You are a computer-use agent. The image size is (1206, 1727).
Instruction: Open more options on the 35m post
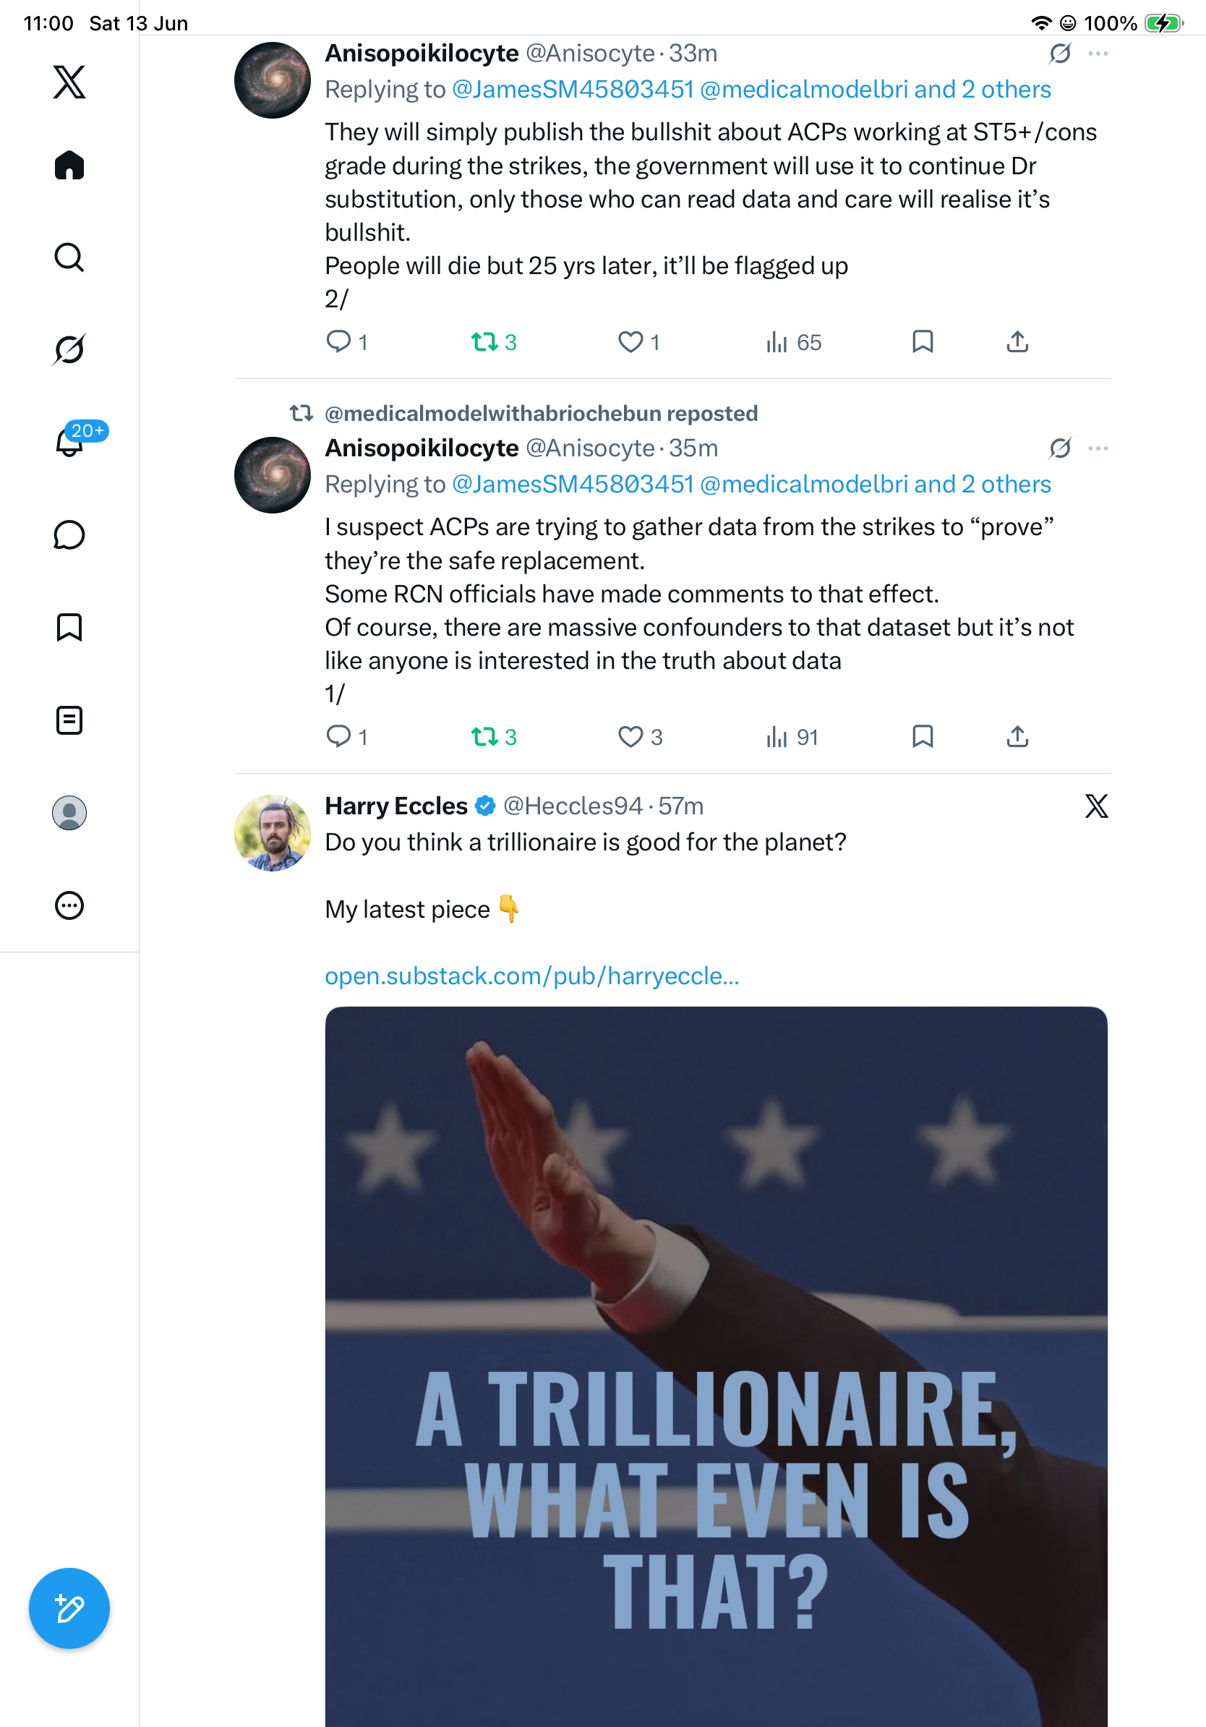click(1098, 448)
